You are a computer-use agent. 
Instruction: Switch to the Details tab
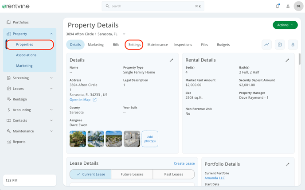tap(75, 45)
